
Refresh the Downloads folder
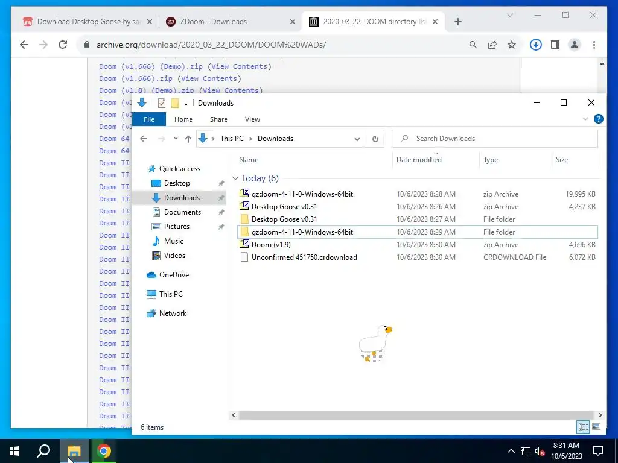pos(375,139)
